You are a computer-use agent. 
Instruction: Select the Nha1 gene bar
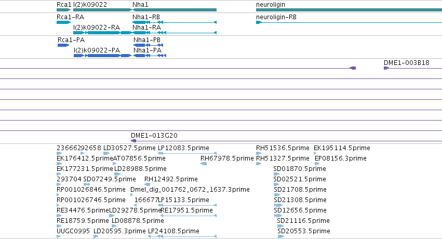tap(175, 10)
